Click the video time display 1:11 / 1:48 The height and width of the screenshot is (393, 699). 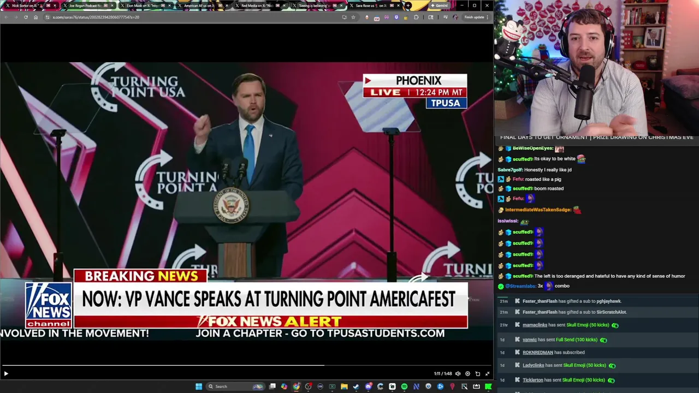(x=443, y=374)
